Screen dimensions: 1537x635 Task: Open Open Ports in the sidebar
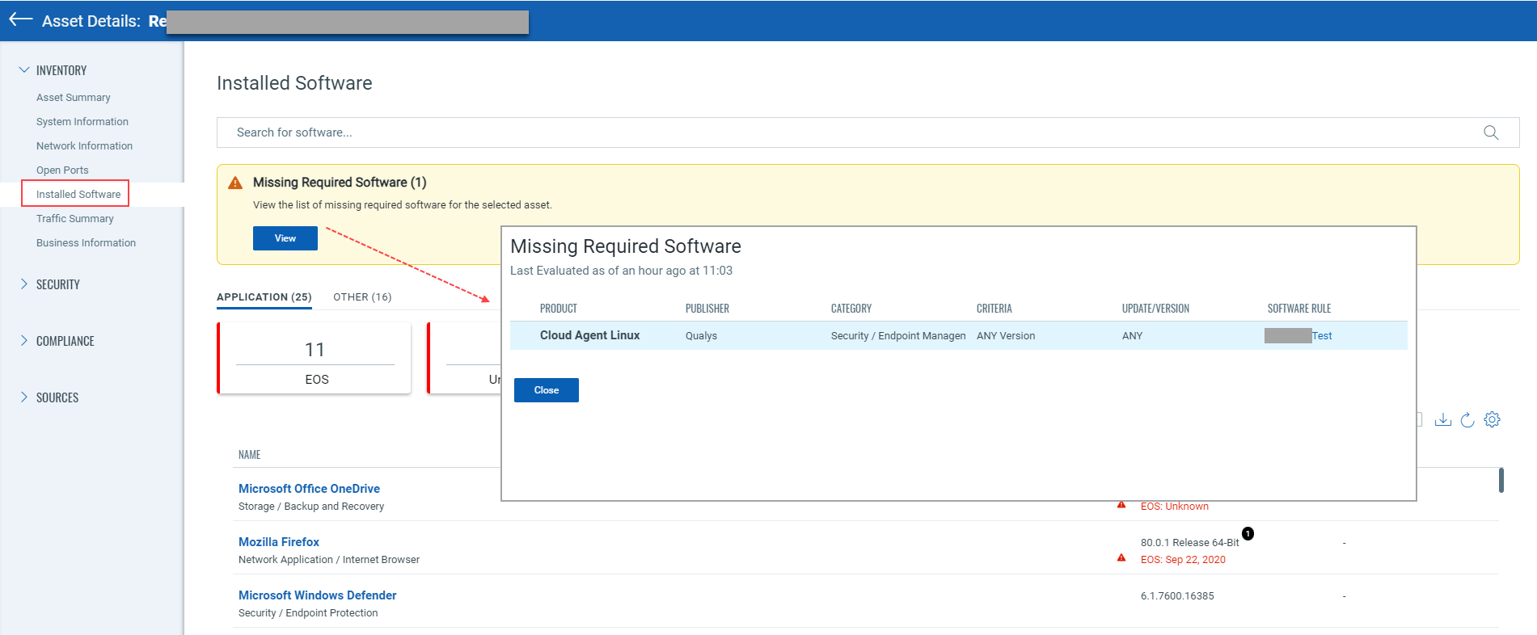[62, 170]
